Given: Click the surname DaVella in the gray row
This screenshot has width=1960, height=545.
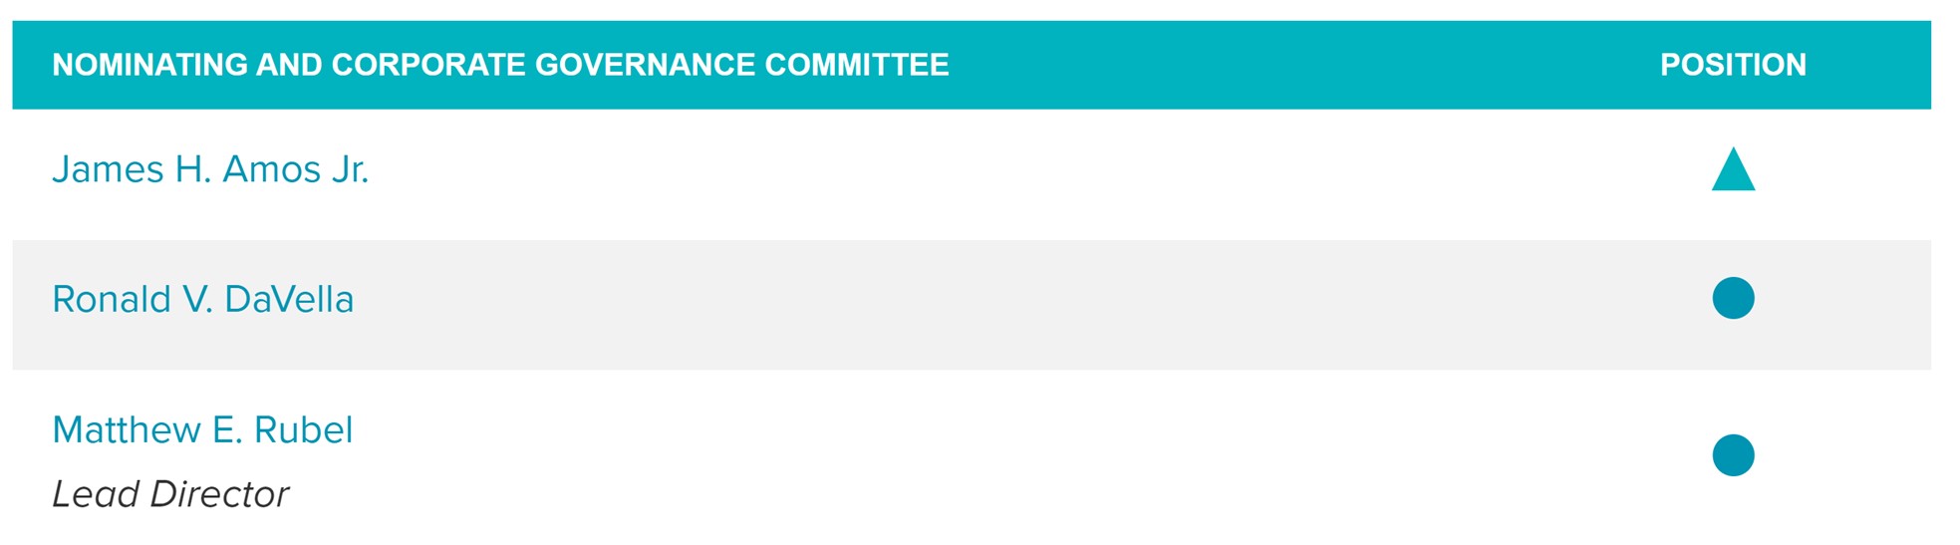Looking at the screenshot, I should tap(289, 299).
